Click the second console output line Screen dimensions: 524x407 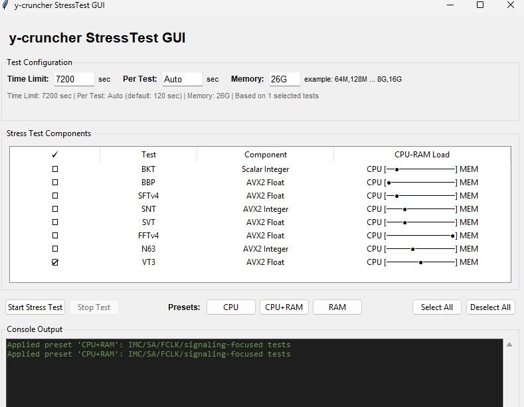click(149, 354)
